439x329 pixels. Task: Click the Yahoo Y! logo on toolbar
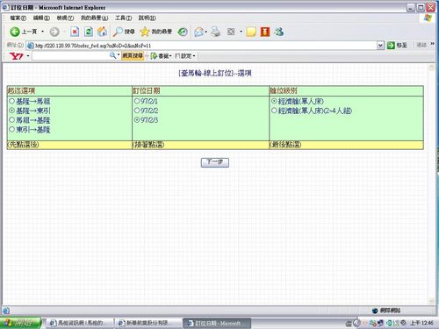(16, 56)
